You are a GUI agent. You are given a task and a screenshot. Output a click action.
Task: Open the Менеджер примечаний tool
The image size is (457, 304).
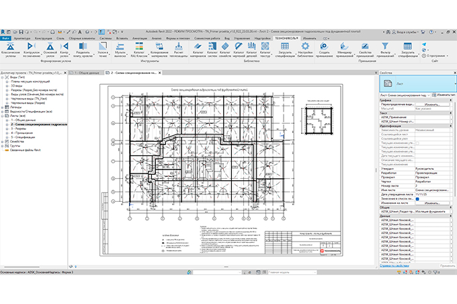(x=345, y=48)
